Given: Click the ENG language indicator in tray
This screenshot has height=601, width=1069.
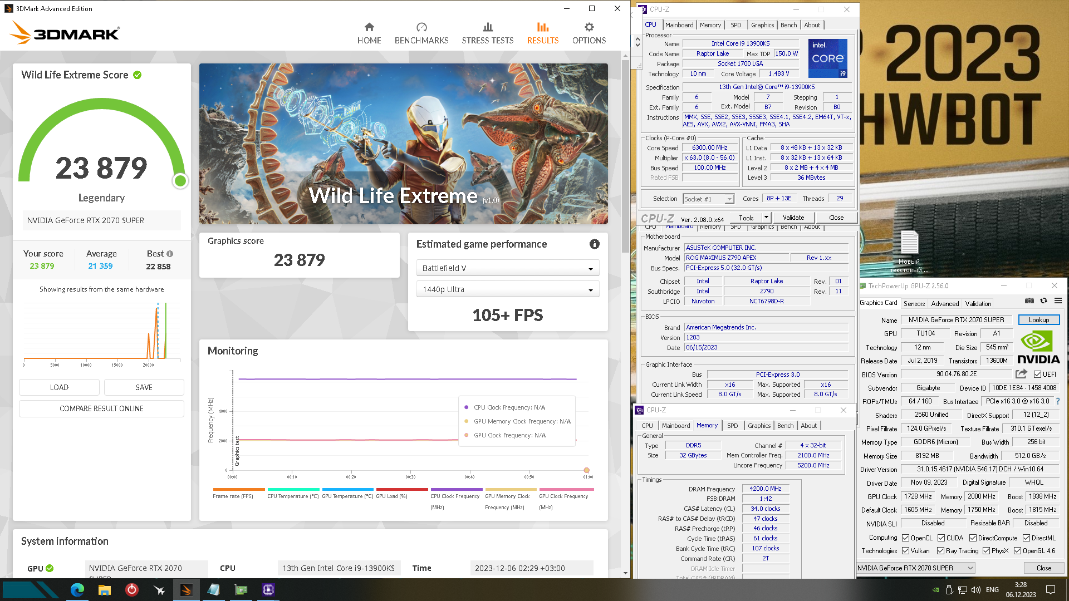Looking at the screenshot, I should click(992, 590).
